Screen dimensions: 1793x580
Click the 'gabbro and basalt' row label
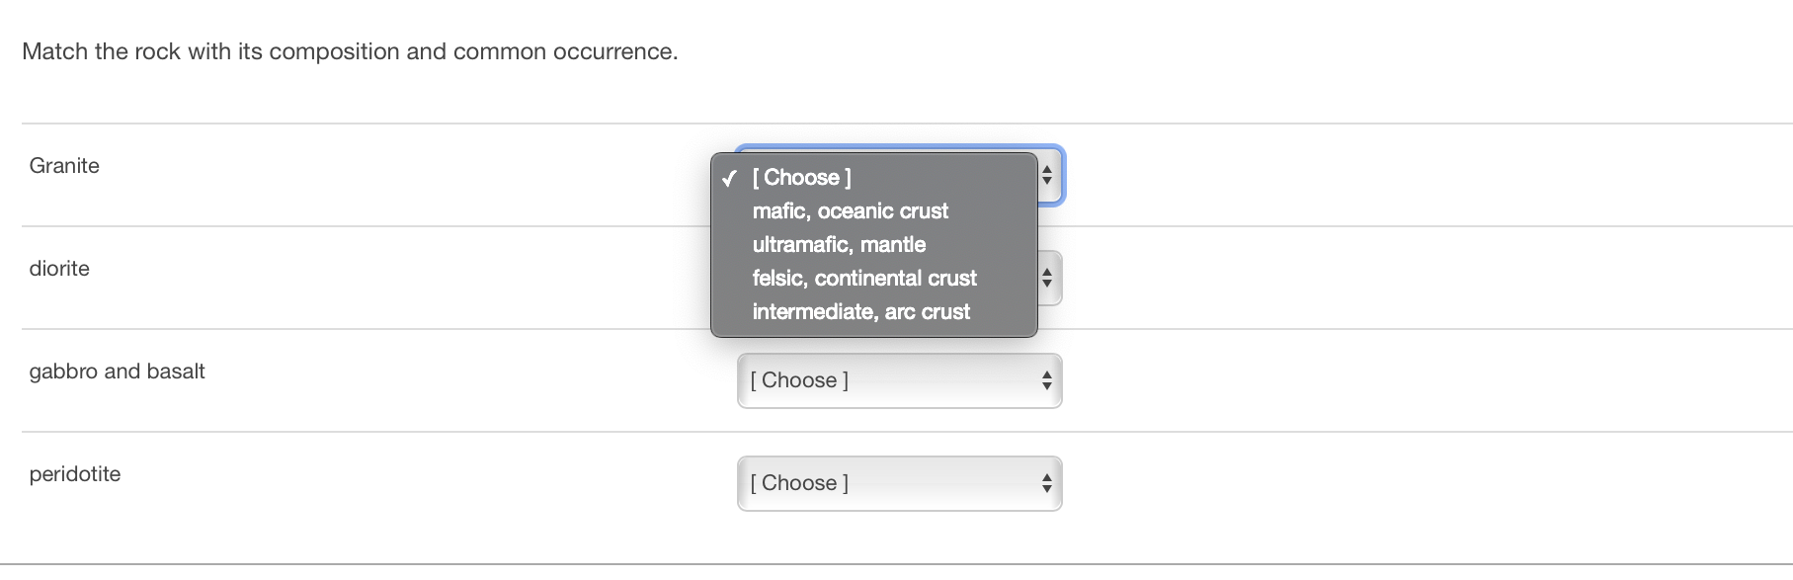[117, 372]
